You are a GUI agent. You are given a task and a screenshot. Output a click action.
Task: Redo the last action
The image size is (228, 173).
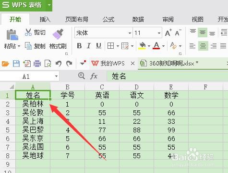click(x=69, y=64)
